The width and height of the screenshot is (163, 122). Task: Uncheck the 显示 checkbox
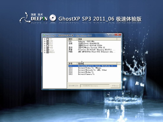pos(47,44)
